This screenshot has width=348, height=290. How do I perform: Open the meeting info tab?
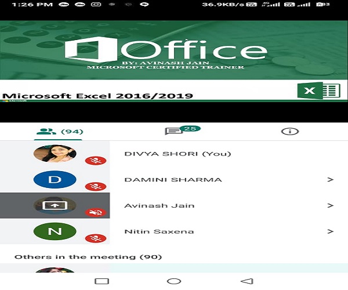(x=290, y=131)
